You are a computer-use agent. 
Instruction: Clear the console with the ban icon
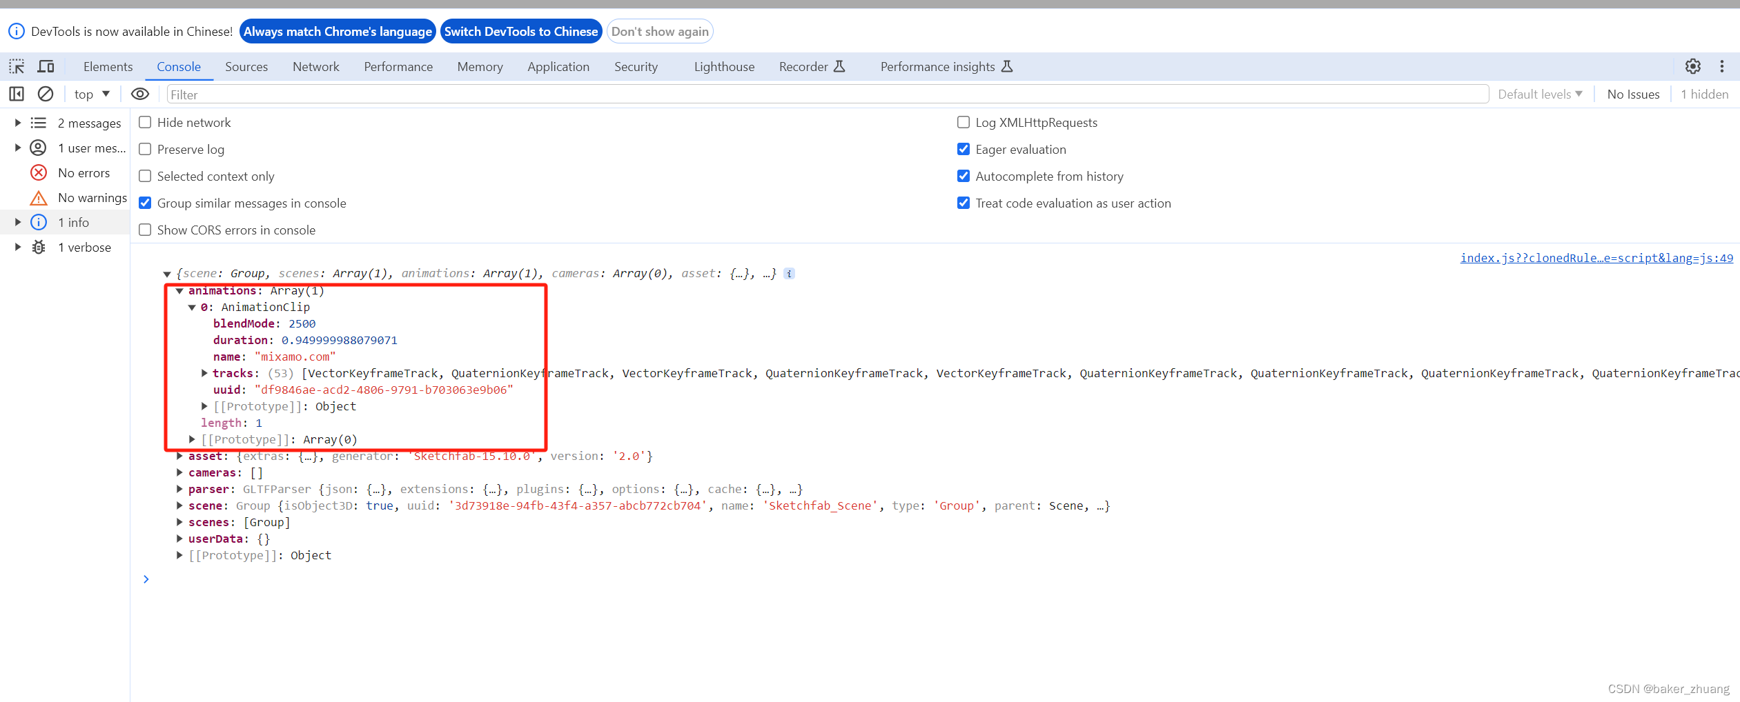(46, 94)
